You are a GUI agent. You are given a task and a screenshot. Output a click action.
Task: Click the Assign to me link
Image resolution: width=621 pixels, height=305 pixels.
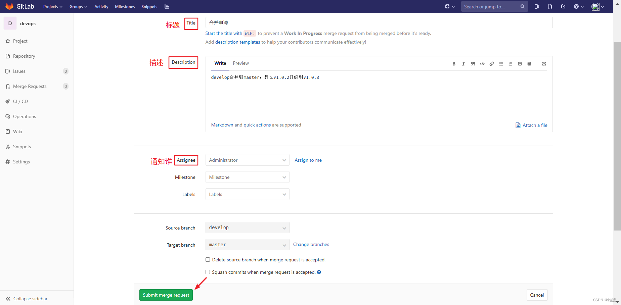(x=308, y=160)
